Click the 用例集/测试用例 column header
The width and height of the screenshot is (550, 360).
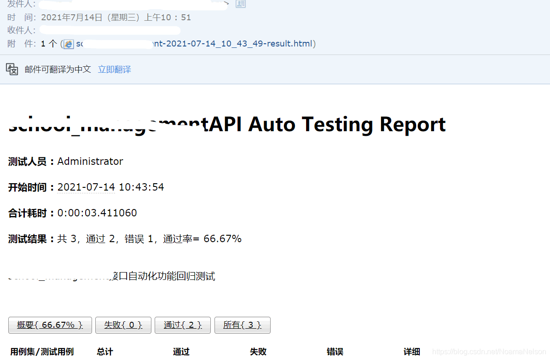pos(42,352)
